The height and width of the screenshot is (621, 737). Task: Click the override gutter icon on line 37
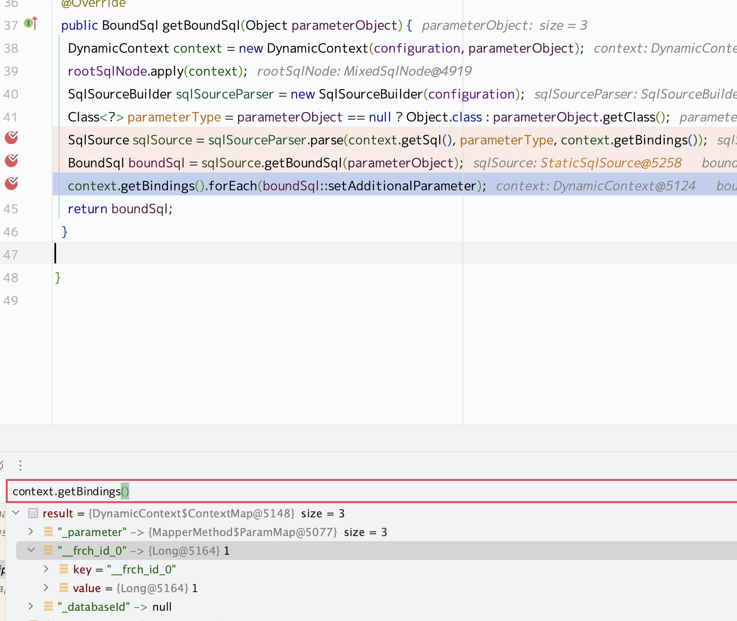[31, 23]
